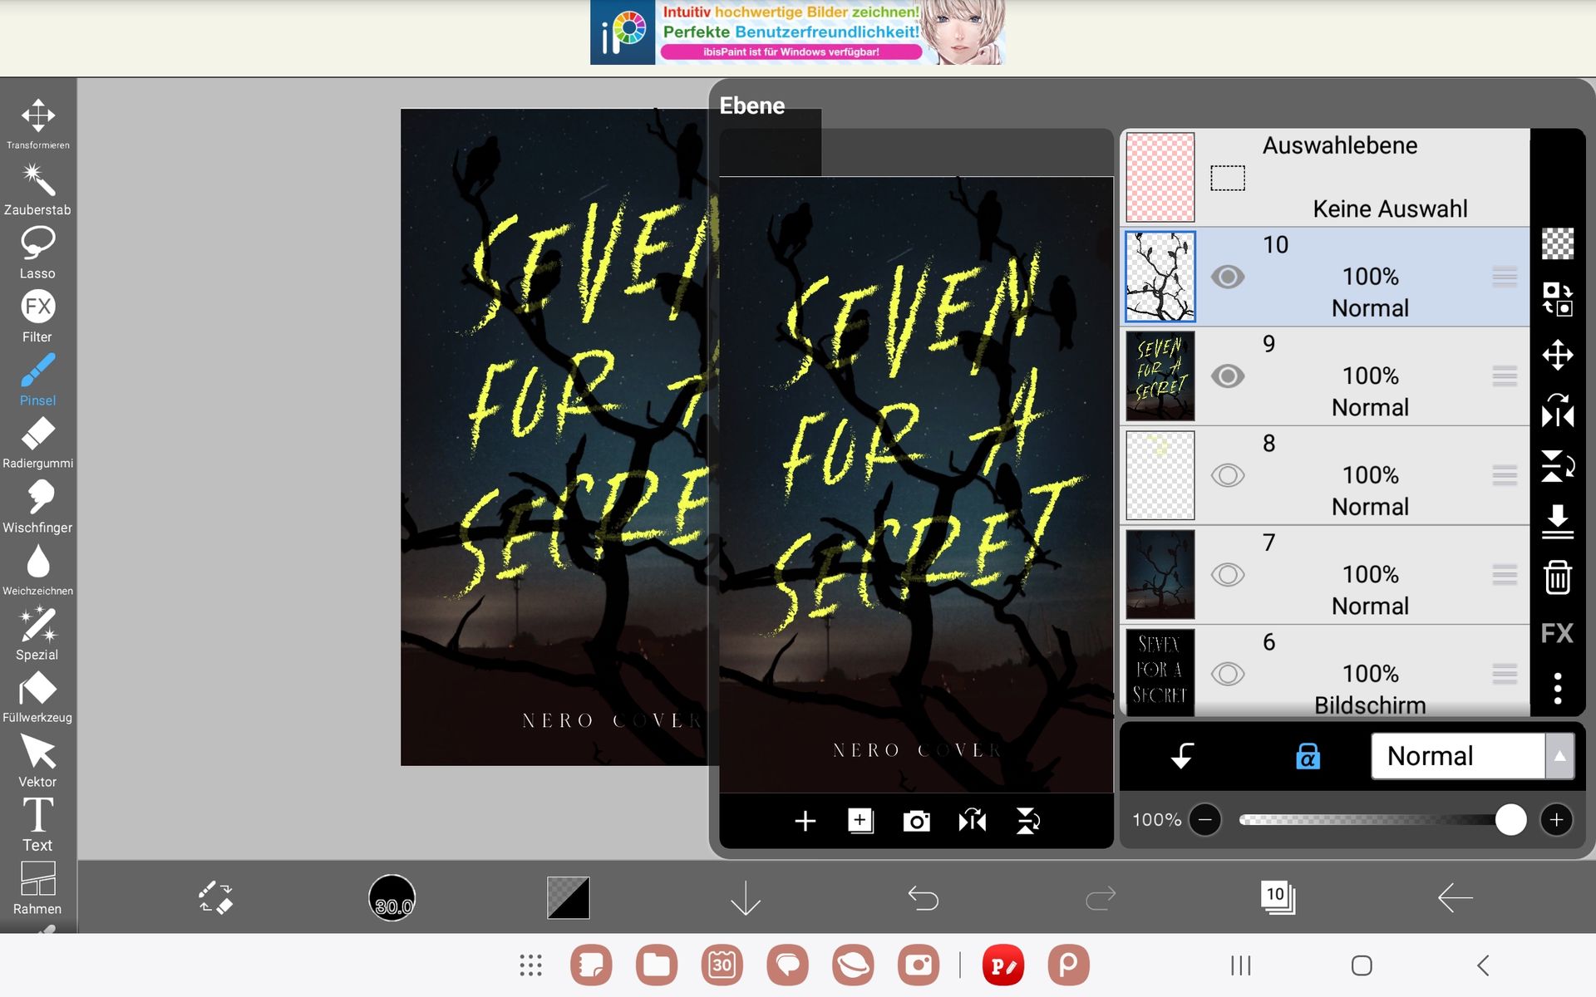Select the Füllwerkzeug bucket tool
The width and height of the screenshot is (1596, 997).
38,697
